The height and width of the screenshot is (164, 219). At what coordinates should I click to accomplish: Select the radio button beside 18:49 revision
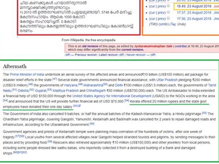[168, 6]
